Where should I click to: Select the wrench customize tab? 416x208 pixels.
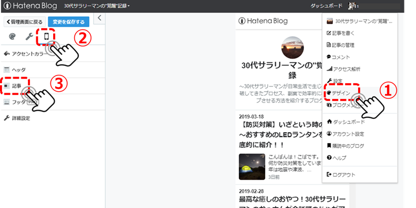point(29,37)
